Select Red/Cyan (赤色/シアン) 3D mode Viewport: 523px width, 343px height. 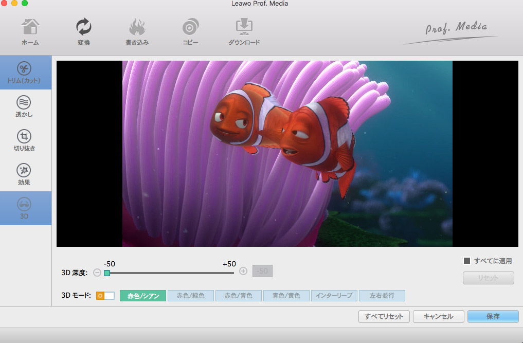(x=143, y=296)
